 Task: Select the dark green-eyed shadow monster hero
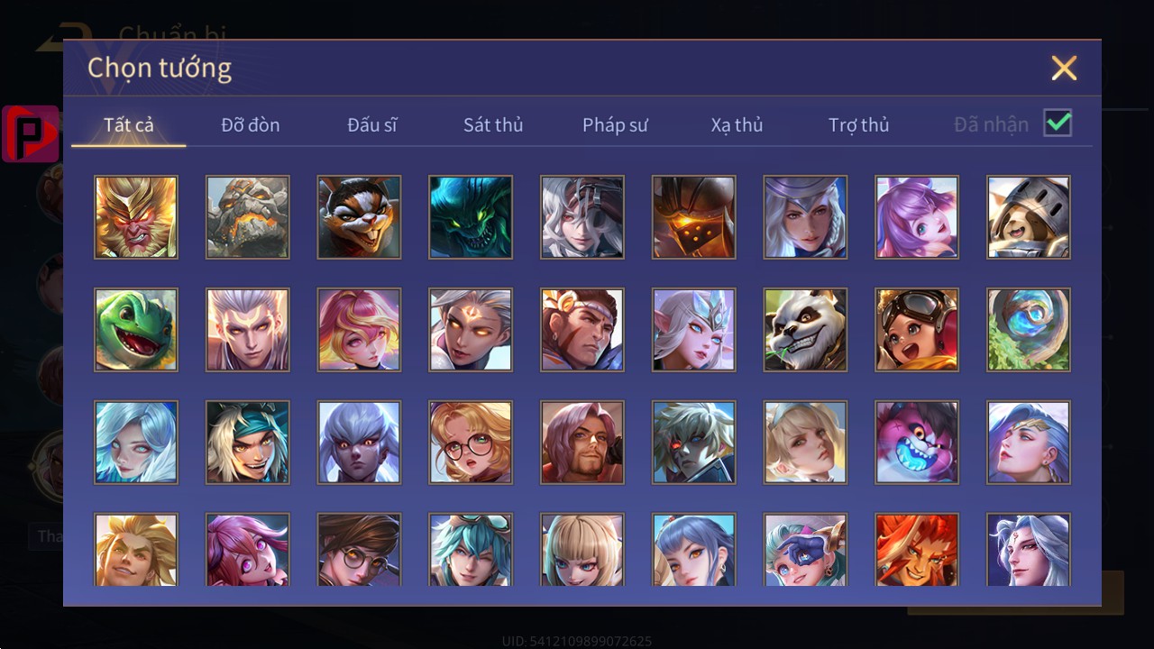click(x=471, y=217)
